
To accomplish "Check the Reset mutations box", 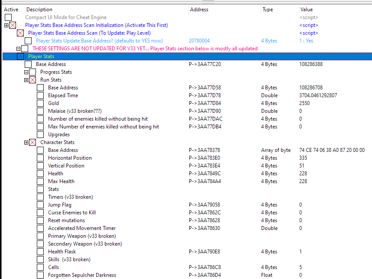I will [x=40, y=220].
